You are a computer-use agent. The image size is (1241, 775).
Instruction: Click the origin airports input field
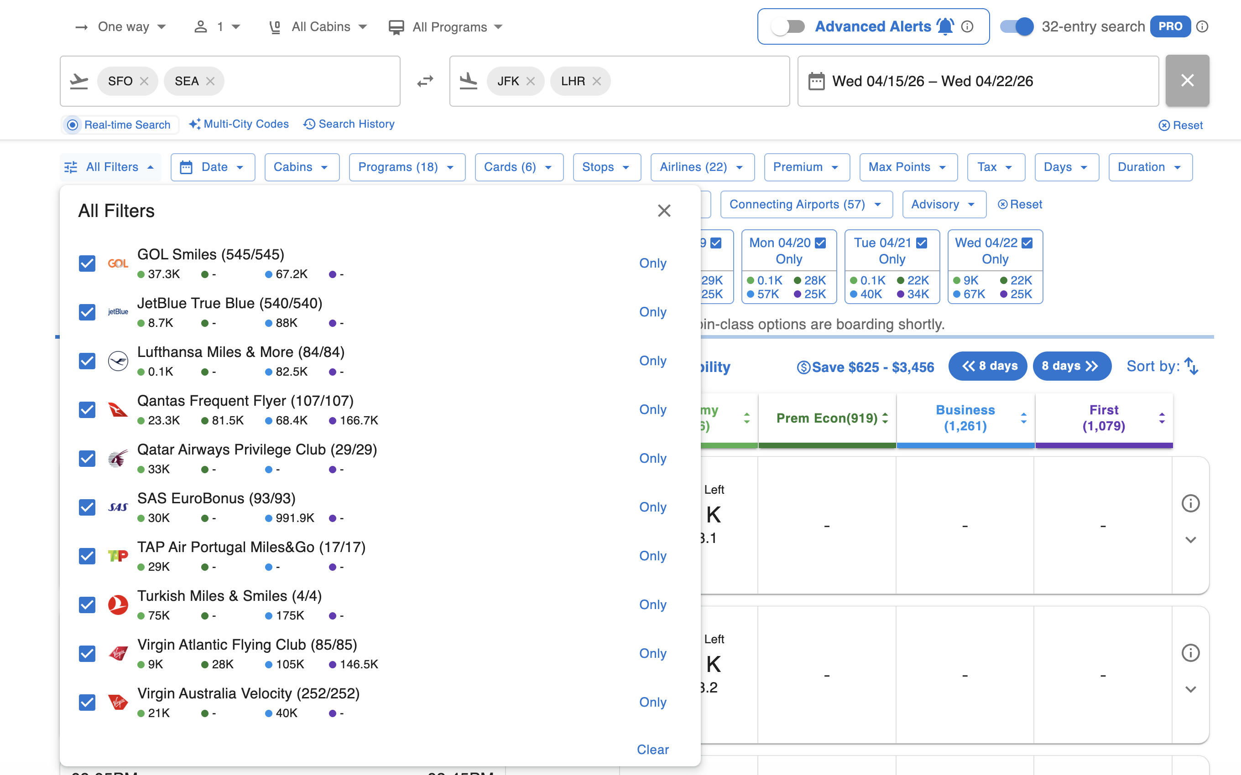coord(230,81)
